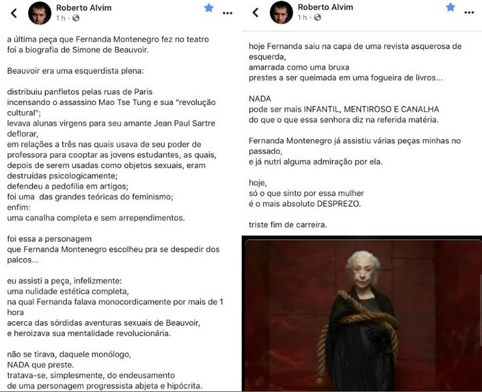Tap the back arrow in the right post

(256, 12)
